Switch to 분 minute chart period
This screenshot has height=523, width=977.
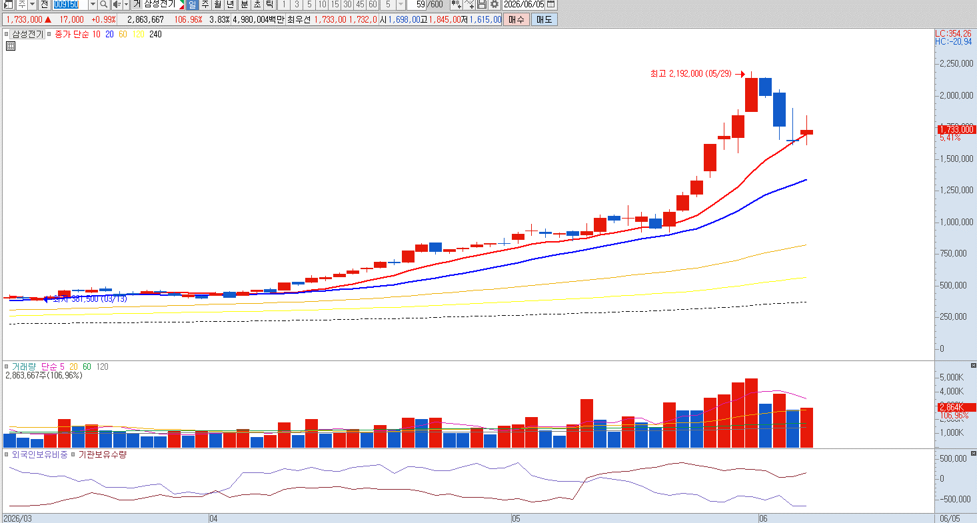click(244, 5)
